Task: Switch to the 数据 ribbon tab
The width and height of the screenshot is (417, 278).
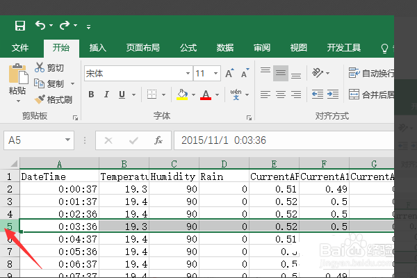Action: (x=225, y=48)
